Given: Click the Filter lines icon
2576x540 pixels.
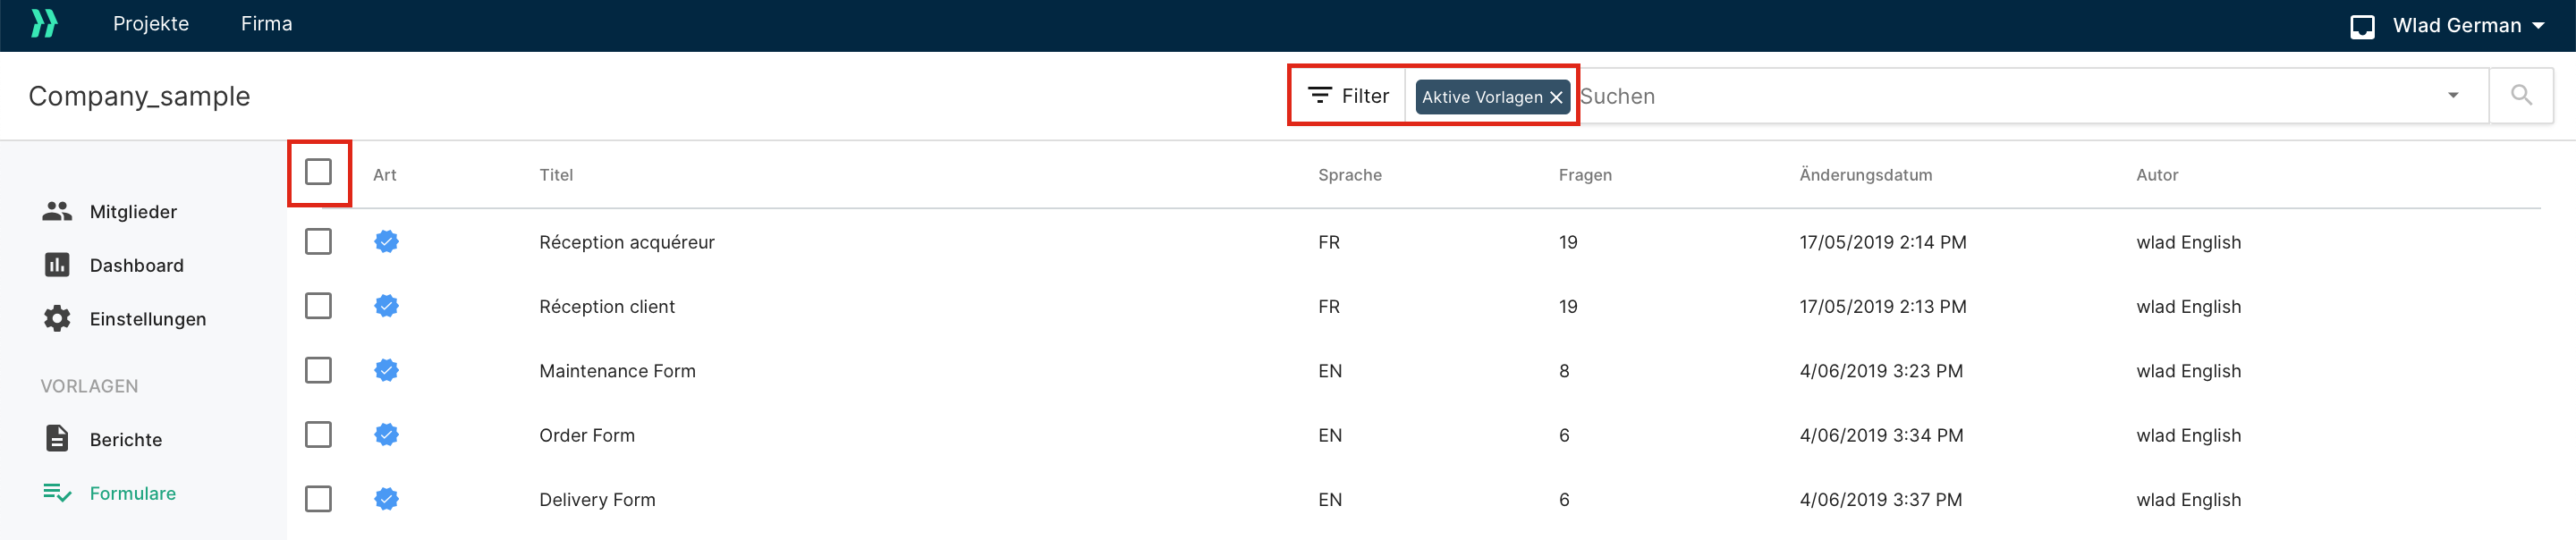Looking at the screenshot, I should 1320,96.
